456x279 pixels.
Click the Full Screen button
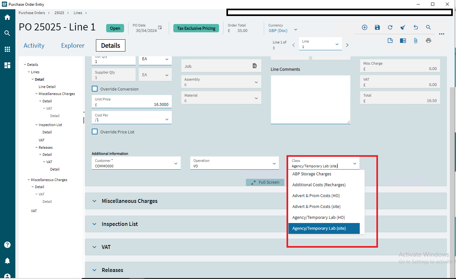[265, 182]
